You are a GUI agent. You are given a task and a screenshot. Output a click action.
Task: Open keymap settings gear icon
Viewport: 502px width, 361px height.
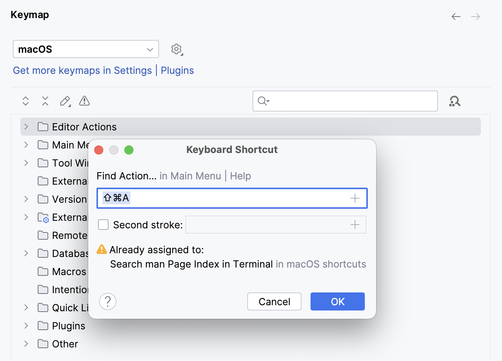point(176,49)
